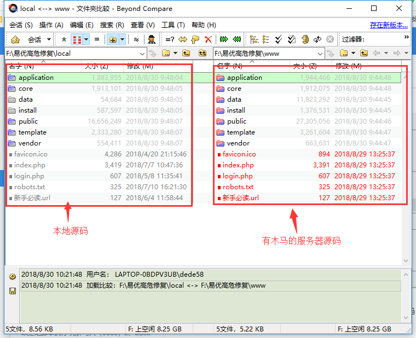Open right pane back history dropdown
Viewport: 416px width, 338px height.
tap(386, 53)
